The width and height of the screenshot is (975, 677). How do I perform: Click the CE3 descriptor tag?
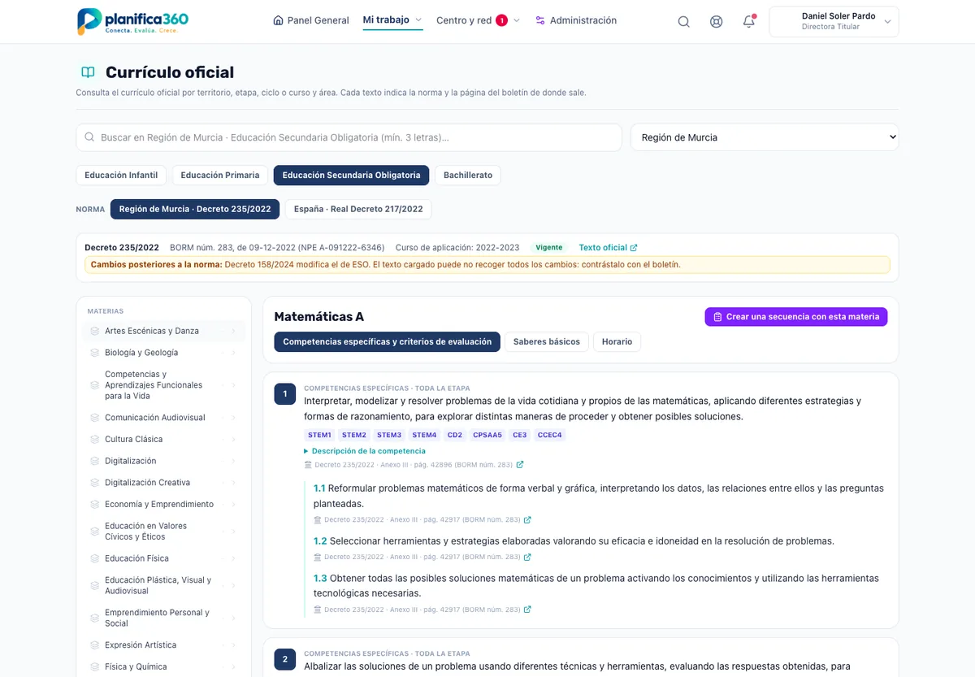click(520, 435)
